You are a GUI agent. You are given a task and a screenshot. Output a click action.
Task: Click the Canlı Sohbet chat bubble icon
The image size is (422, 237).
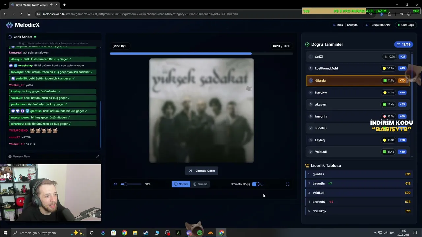tap(10, 37)
